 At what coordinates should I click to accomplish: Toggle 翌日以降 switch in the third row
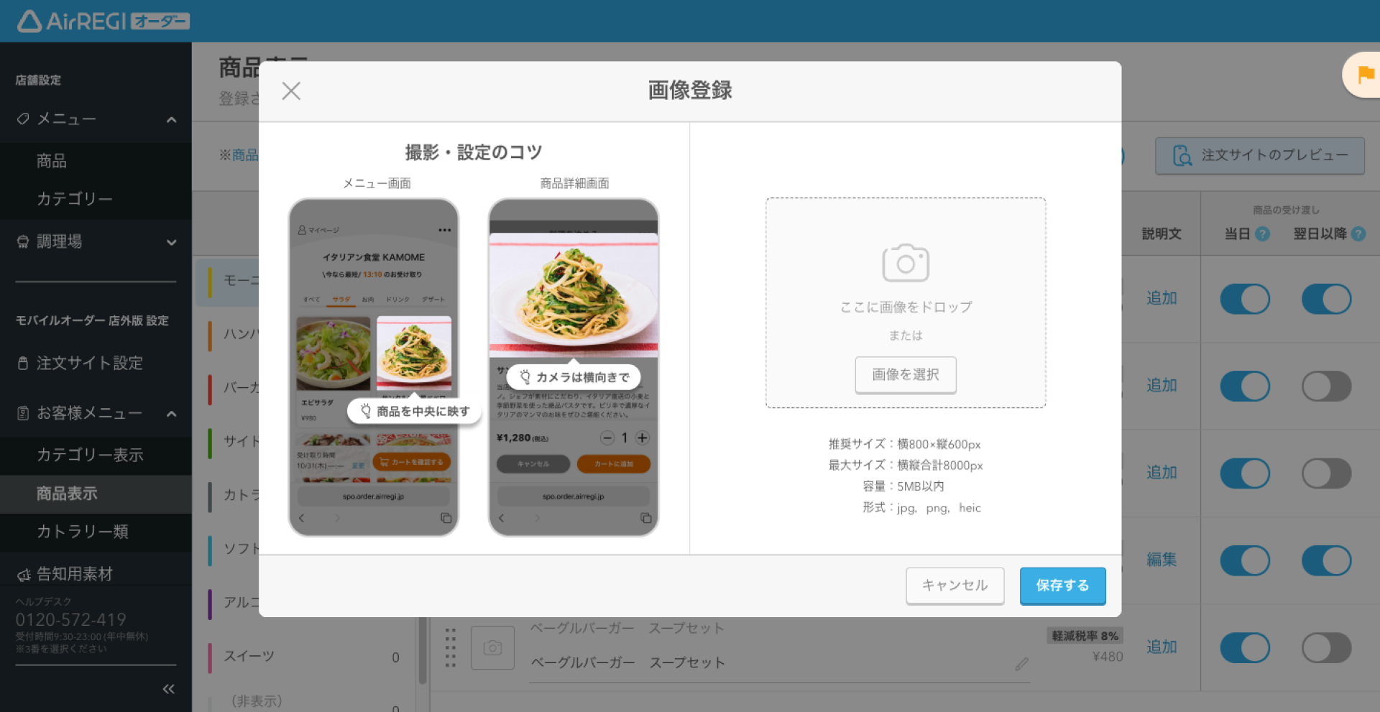point(1326,473)
